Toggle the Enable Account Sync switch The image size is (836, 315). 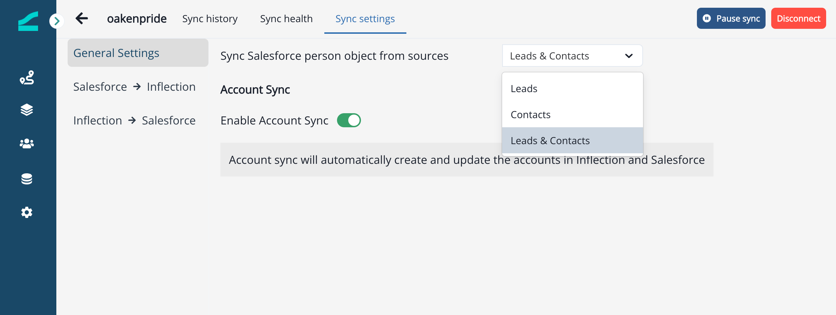[349, 120]
